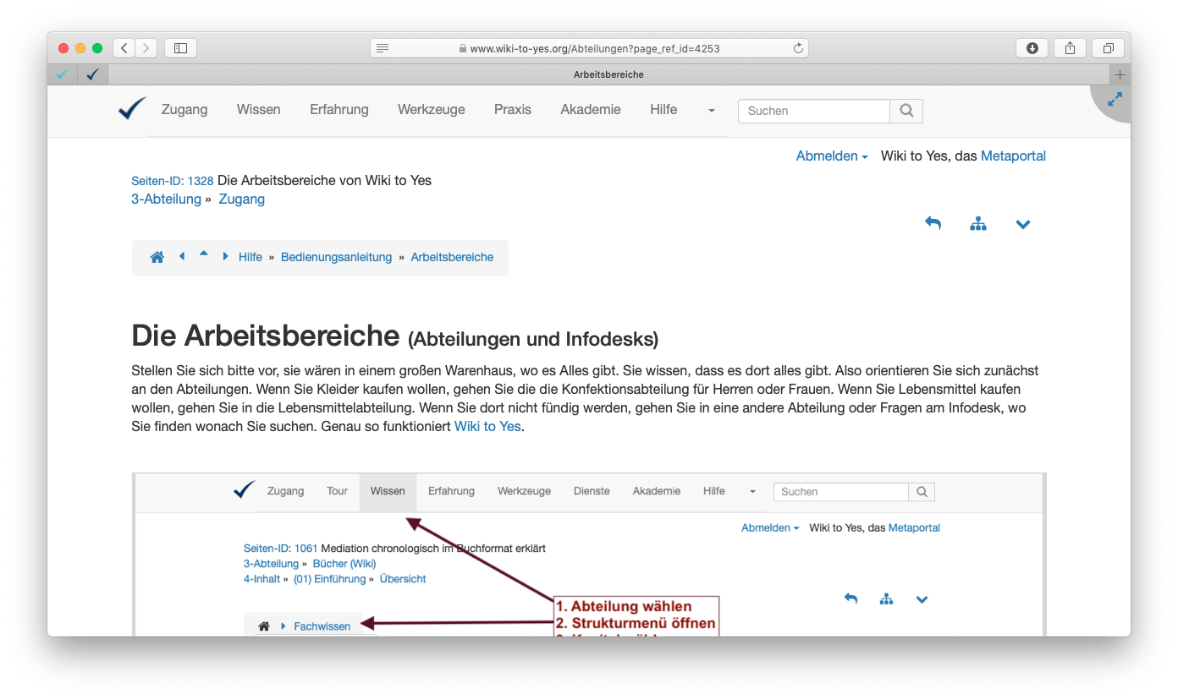
Task: Open Safari downloads icon
Action: 1032,48
